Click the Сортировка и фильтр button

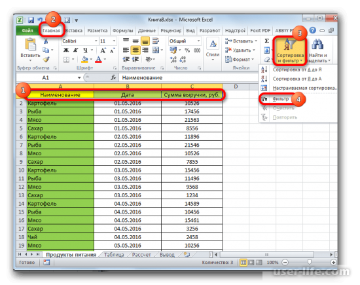pos(290,50)
